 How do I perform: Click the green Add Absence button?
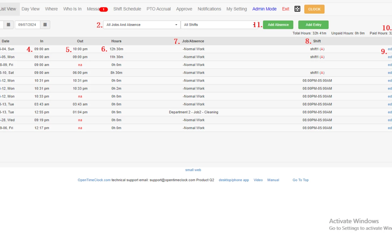(278, 25)
